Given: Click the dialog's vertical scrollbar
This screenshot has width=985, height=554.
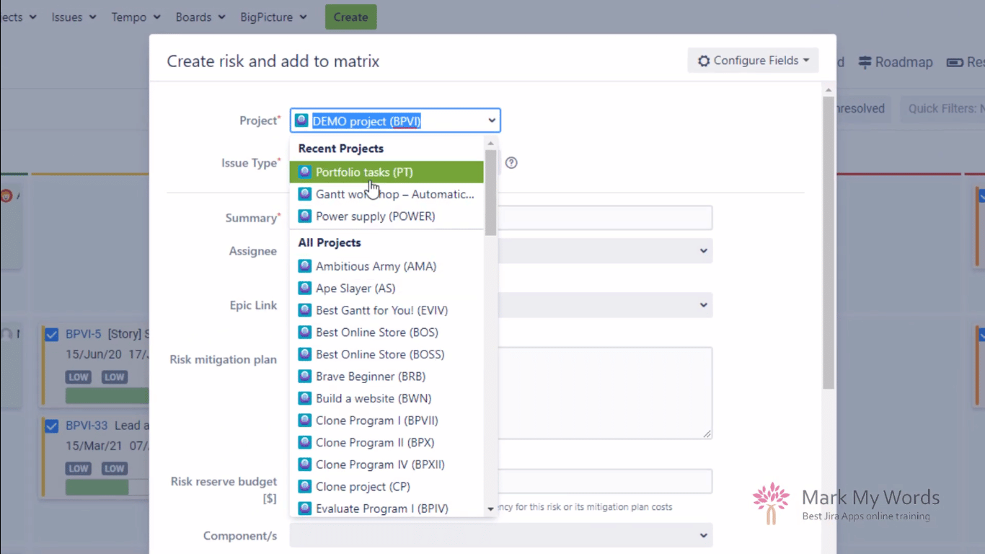Looking at the screenshot, I should pos(829,242).
